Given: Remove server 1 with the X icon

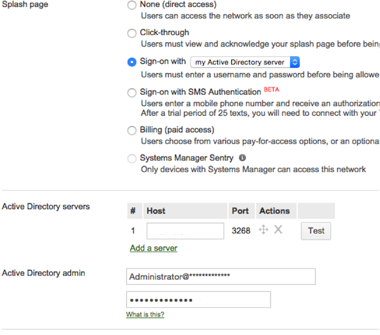Looking at the screenshot, I should 278,230.
